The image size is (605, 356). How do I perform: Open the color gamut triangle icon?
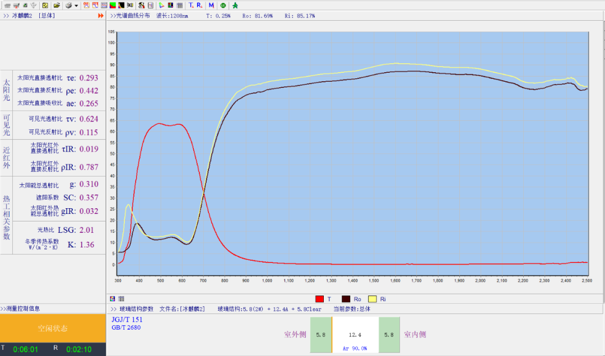click(161, 6)
